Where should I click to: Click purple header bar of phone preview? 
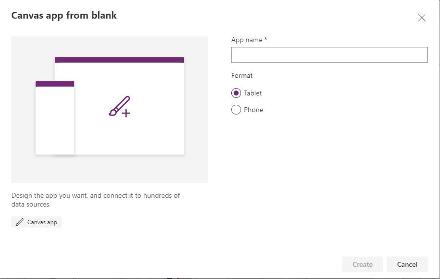pyautogui.click(x=55, y=84)
